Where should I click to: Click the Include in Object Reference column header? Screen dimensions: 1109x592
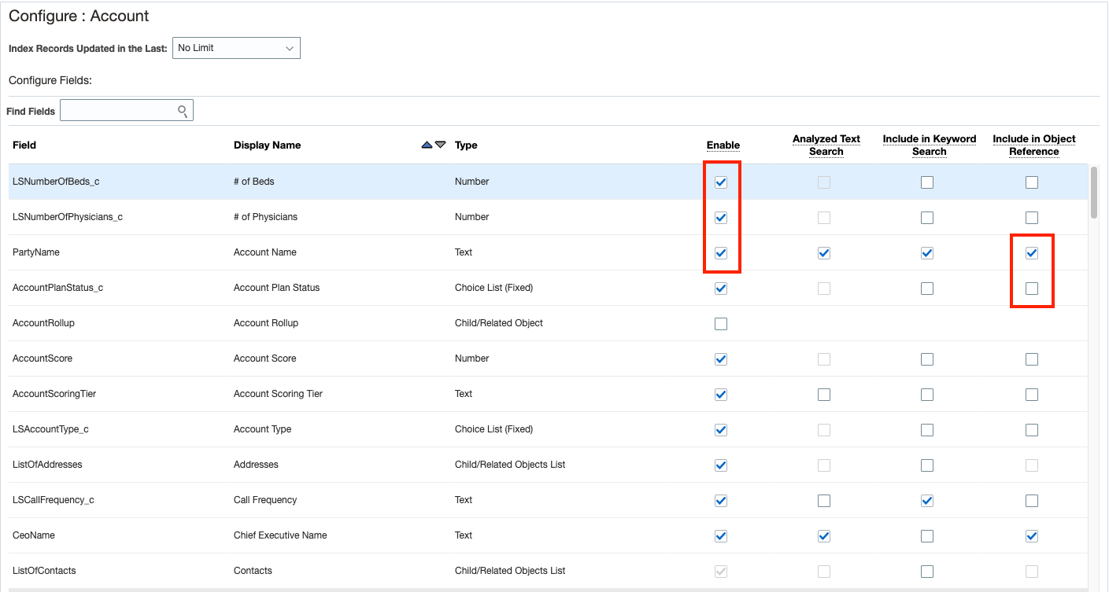click(x=1033, y=145)
